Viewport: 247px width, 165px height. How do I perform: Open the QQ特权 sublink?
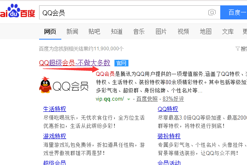168,109
